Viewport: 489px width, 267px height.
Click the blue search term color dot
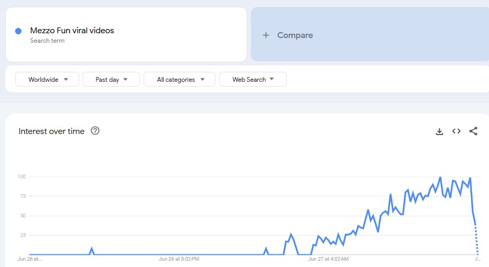(18, 31)
